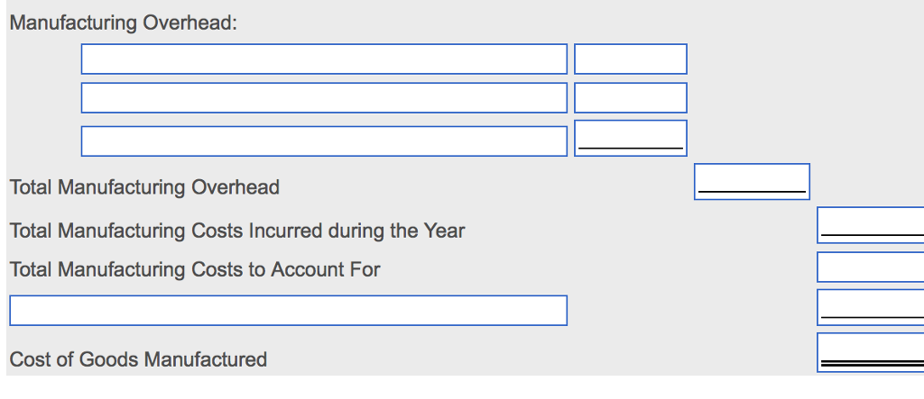Screen dimensions: 924x399
Task: Click the Cost of Goods Manufactured amount field
Action: [871, 352]
